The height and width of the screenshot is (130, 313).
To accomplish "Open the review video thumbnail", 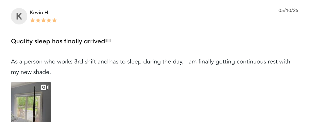I will (31, 102).
